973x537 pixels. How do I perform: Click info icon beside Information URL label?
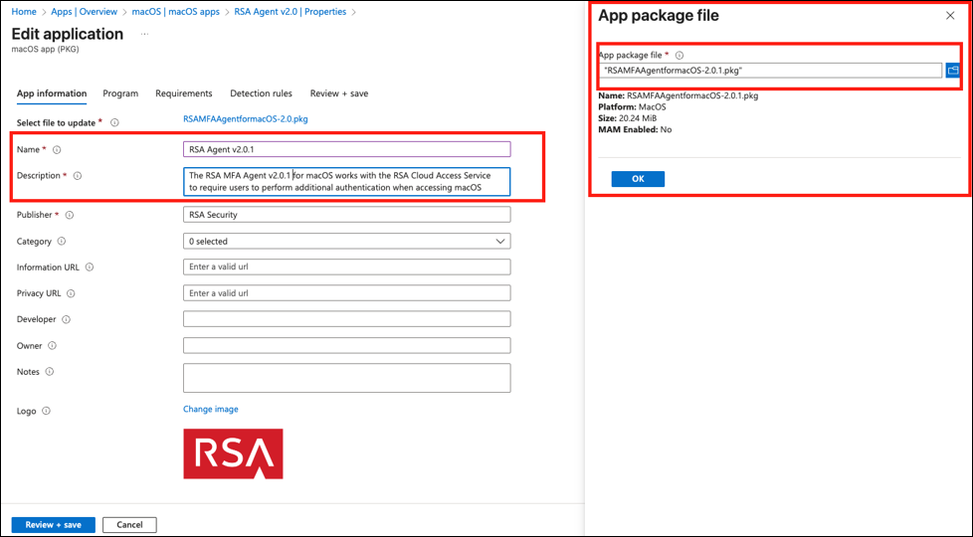[90, 268]
